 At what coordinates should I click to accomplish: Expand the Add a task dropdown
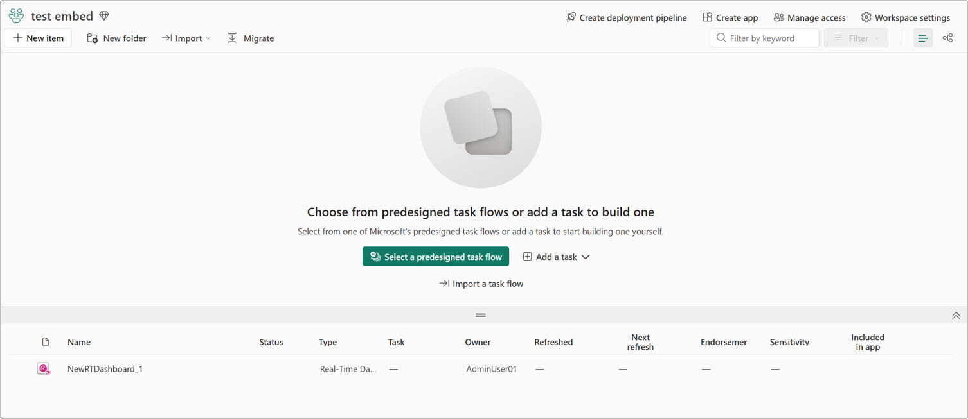coord(556,257)
